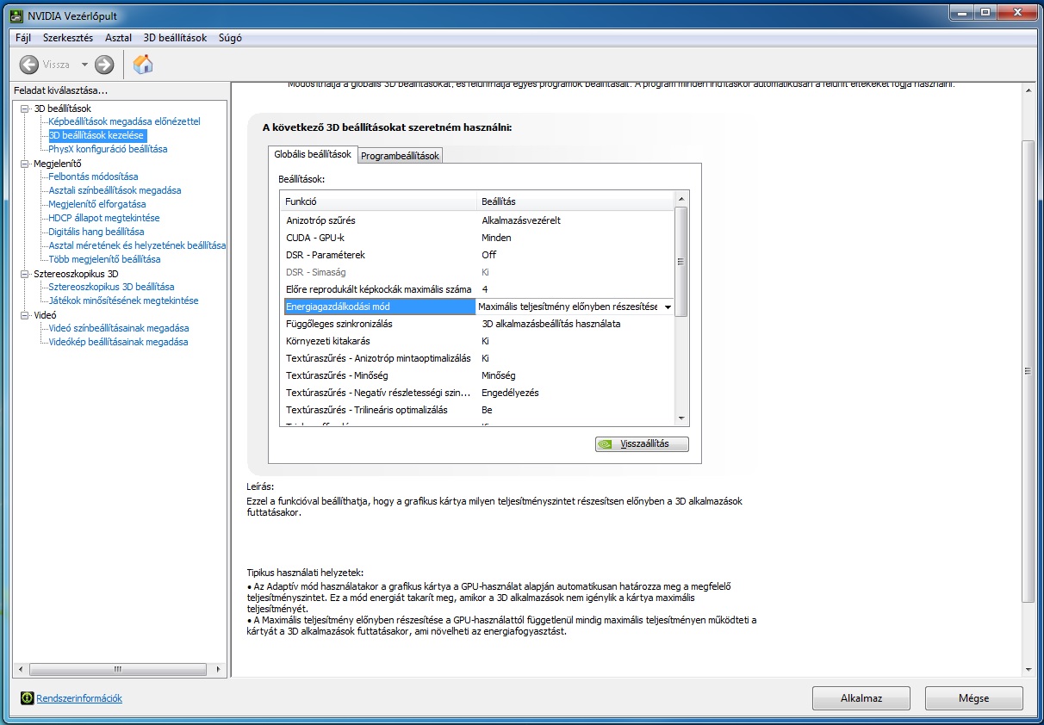The height and width of the screenshot is (725, 1044).
Task: Select the Textúraszűrés - Minőség row
Action: (477, 375)
